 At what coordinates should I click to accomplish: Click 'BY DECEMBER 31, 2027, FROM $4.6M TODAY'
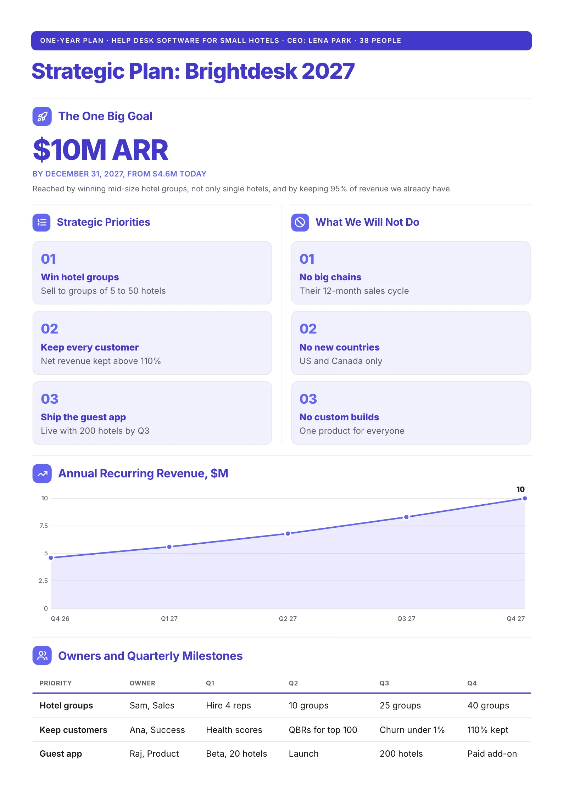coord(119,174)
